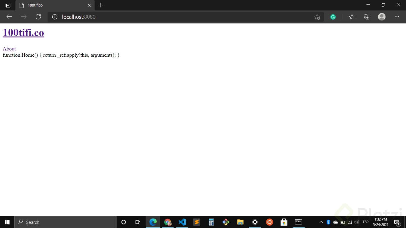Open the Windows Start menu
Viewport: 406px width, 228px height.
coord(7,222)
